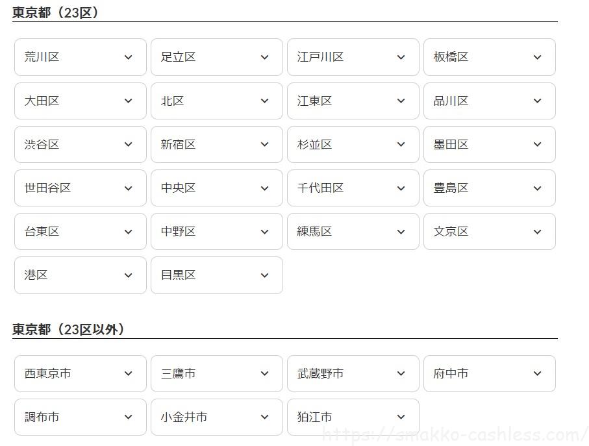Open the 武蔵野市 accordion
The width and height of the screenshot is (589, 446).
click(353, 373)
